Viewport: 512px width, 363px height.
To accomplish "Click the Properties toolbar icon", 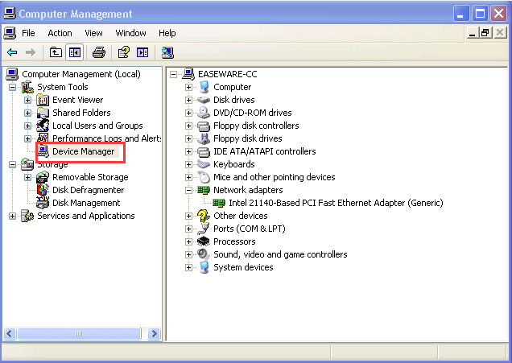I will tap(123, 53).
